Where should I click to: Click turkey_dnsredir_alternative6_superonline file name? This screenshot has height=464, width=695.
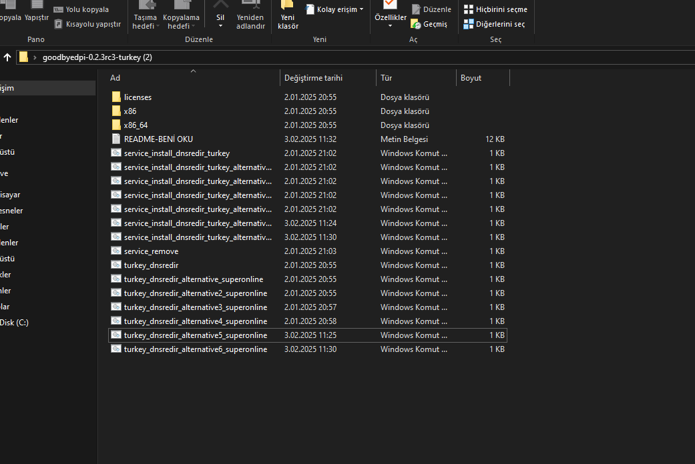coord(196,349)
